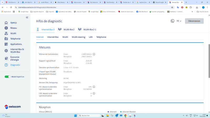
Task: Click the WLAN sidebar icon
Action: coord(6,33)
